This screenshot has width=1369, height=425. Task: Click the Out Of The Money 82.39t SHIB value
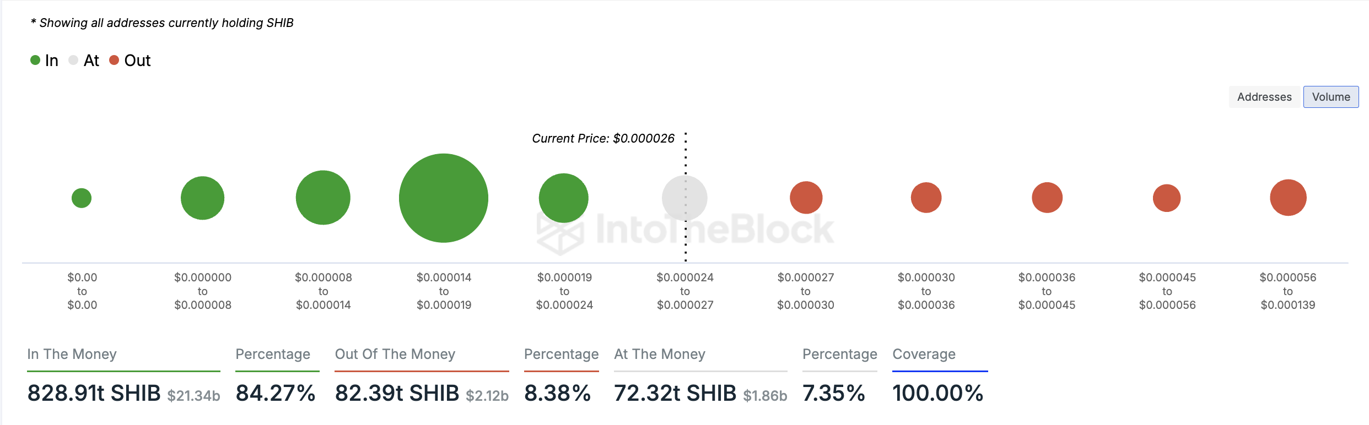397,393
